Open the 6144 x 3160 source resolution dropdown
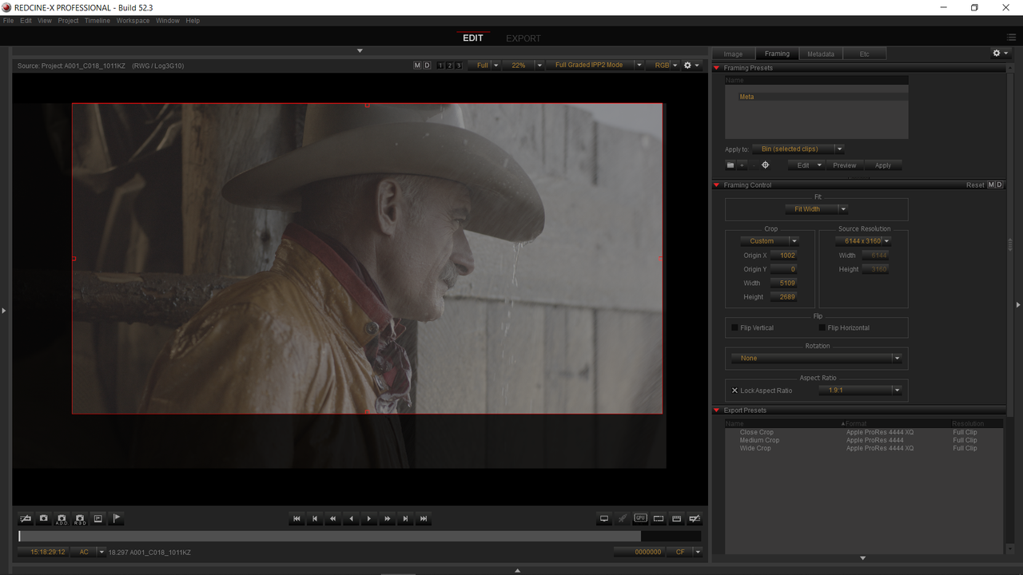This screenshot has height=575, width=1023. click(x=863, y=241)
